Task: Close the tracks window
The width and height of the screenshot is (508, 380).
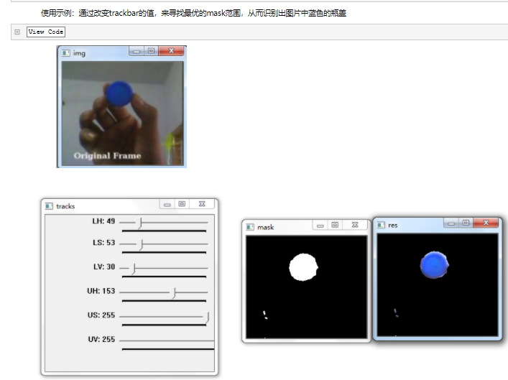Action: pyautogui.click(x=202, y=204)
